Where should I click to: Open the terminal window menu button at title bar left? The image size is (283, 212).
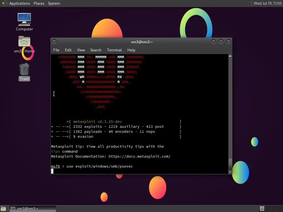[54, 41]
